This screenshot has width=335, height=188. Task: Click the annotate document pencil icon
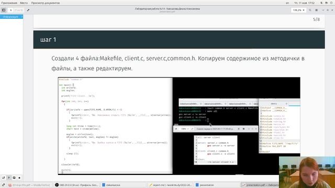pyautogui.click(x=28, y=10)
